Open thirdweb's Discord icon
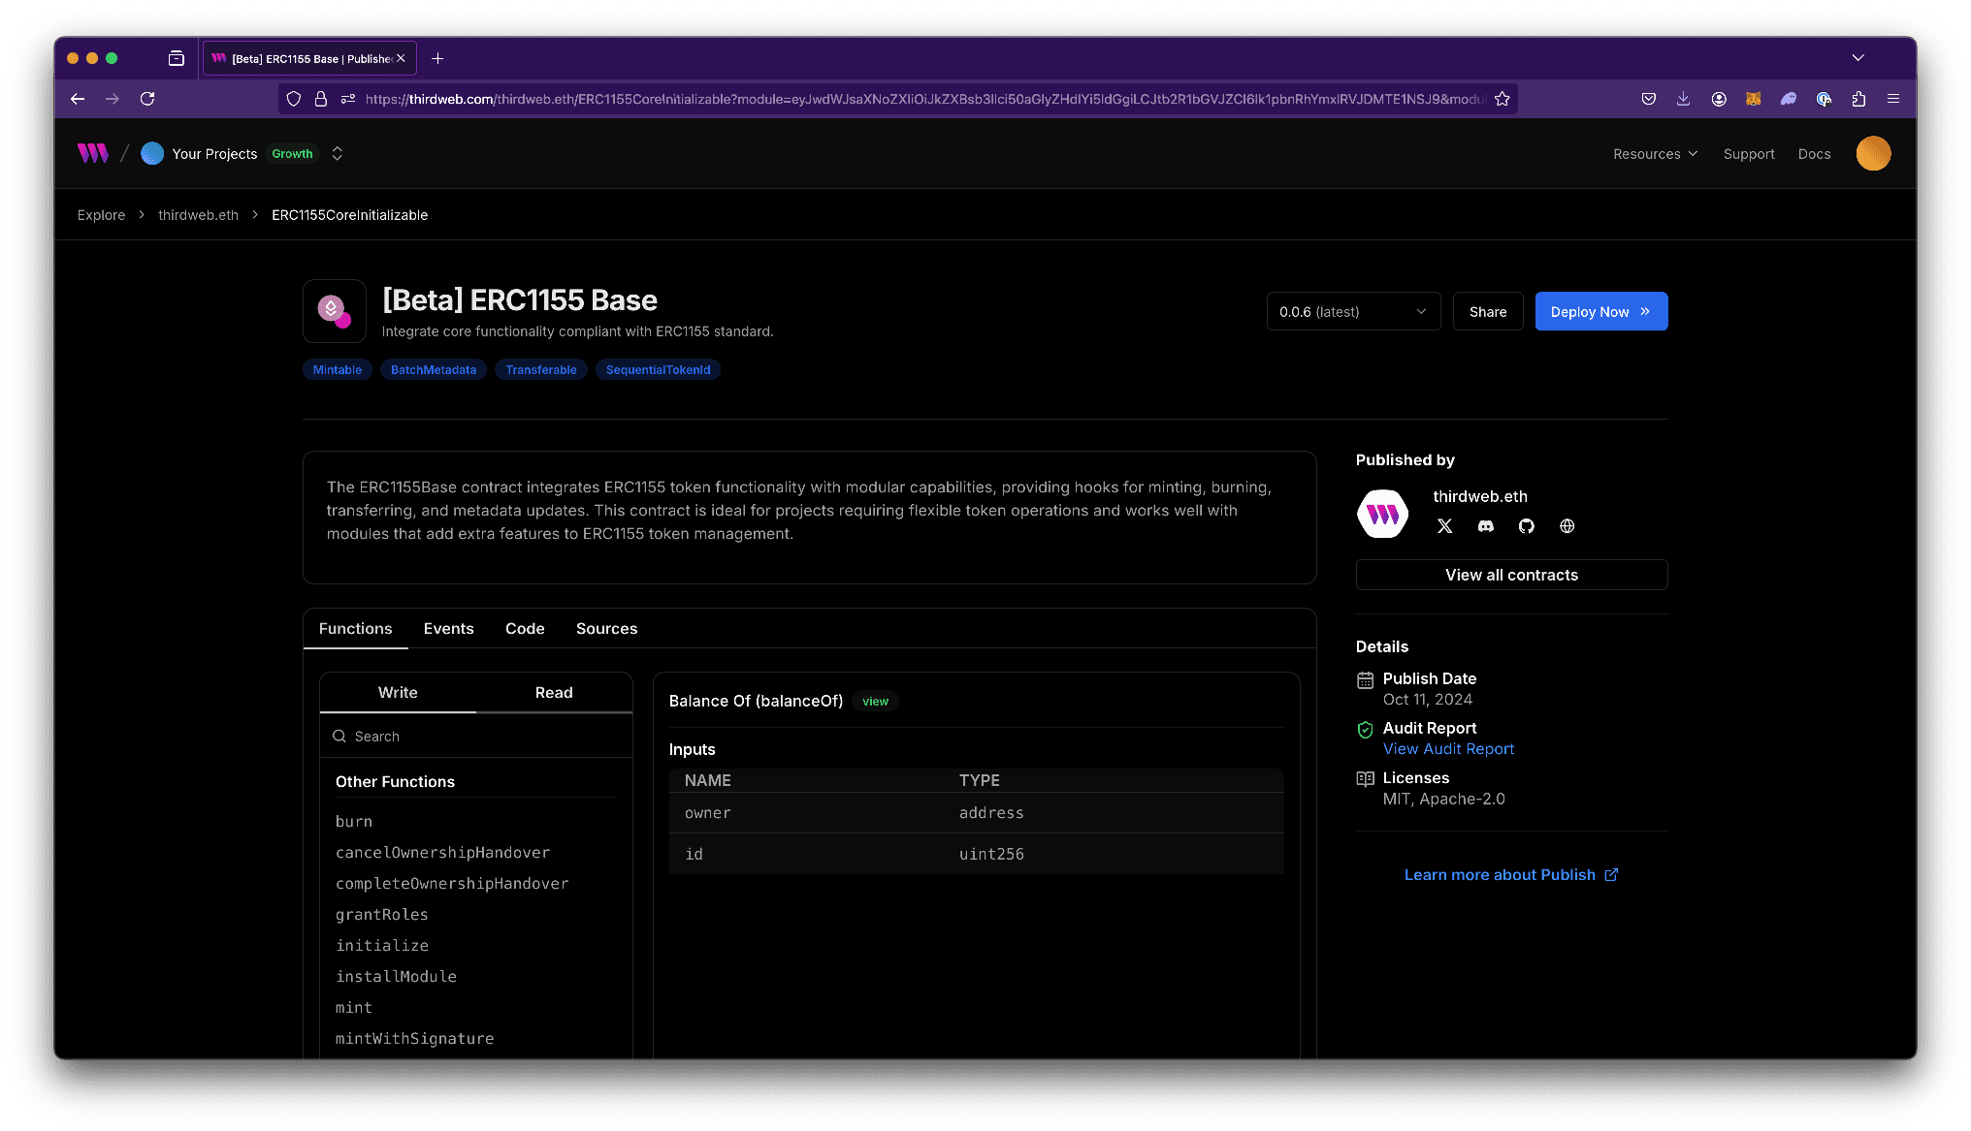This screenshot has height=1131, width=1971. click(1485, 526)
